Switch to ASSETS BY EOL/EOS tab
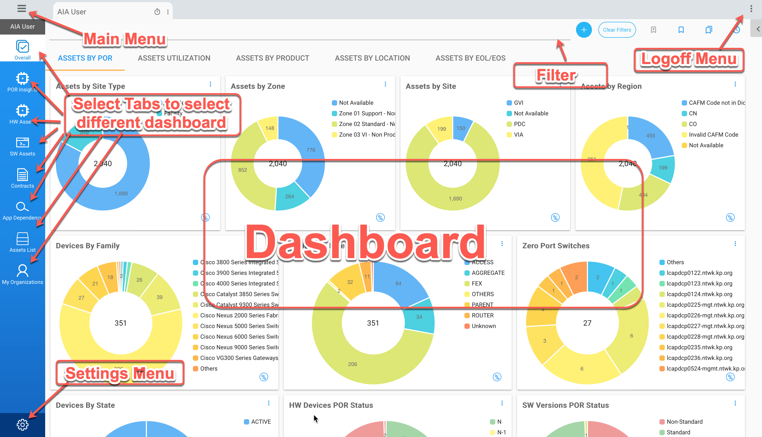 click(x=470, y=58)
